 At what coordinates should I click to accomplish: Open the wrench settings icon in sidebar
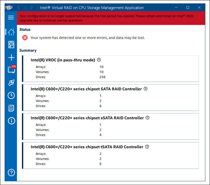tap(11, 83)
